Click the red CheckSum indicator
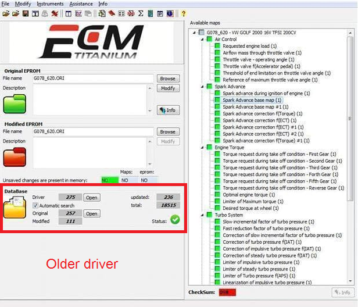The height and width of the screenshot is (307, 358). click(227, 292)
